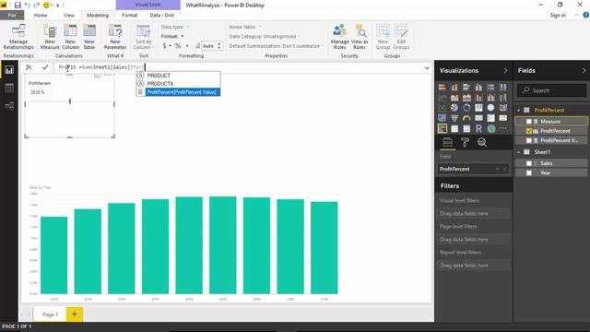Open View as Roles
590x332 pixels.
tap(360, 37)
